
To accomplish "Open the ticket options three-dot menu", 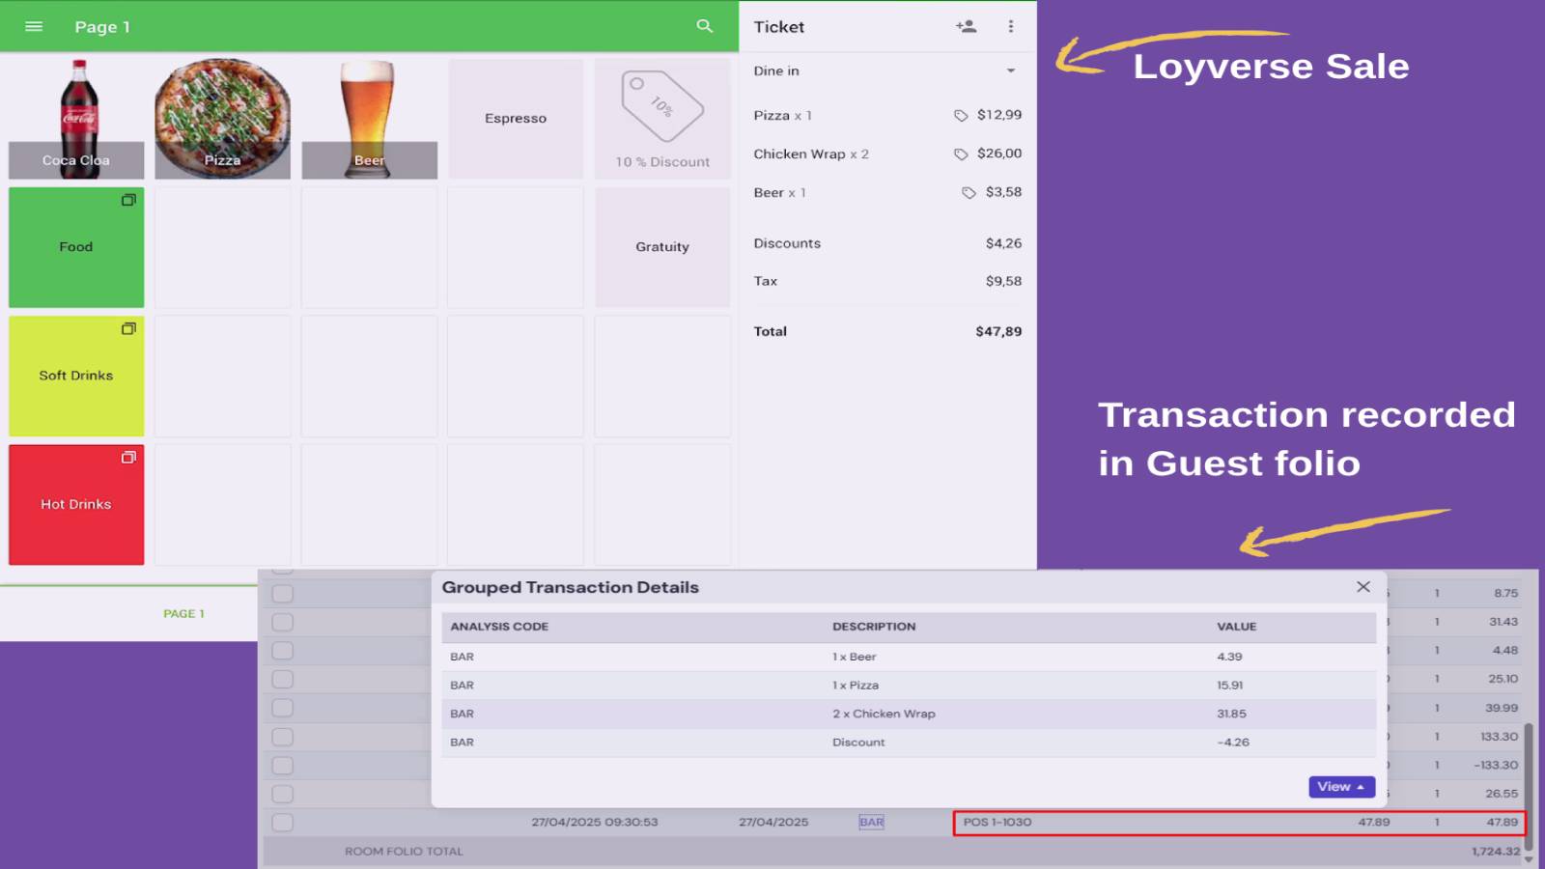I will (x=1011, y=26).
